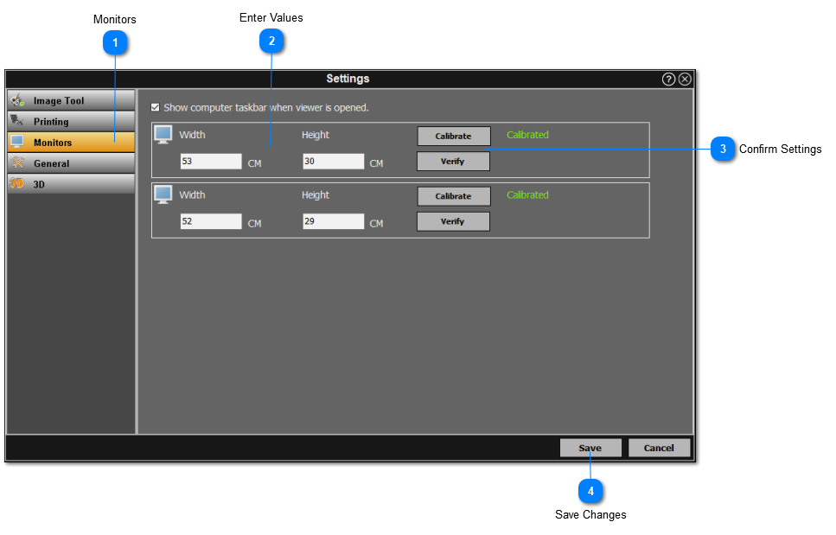Open the 3D settings via its icon
This screenshot has height=535, width=836.
(19, 183)
